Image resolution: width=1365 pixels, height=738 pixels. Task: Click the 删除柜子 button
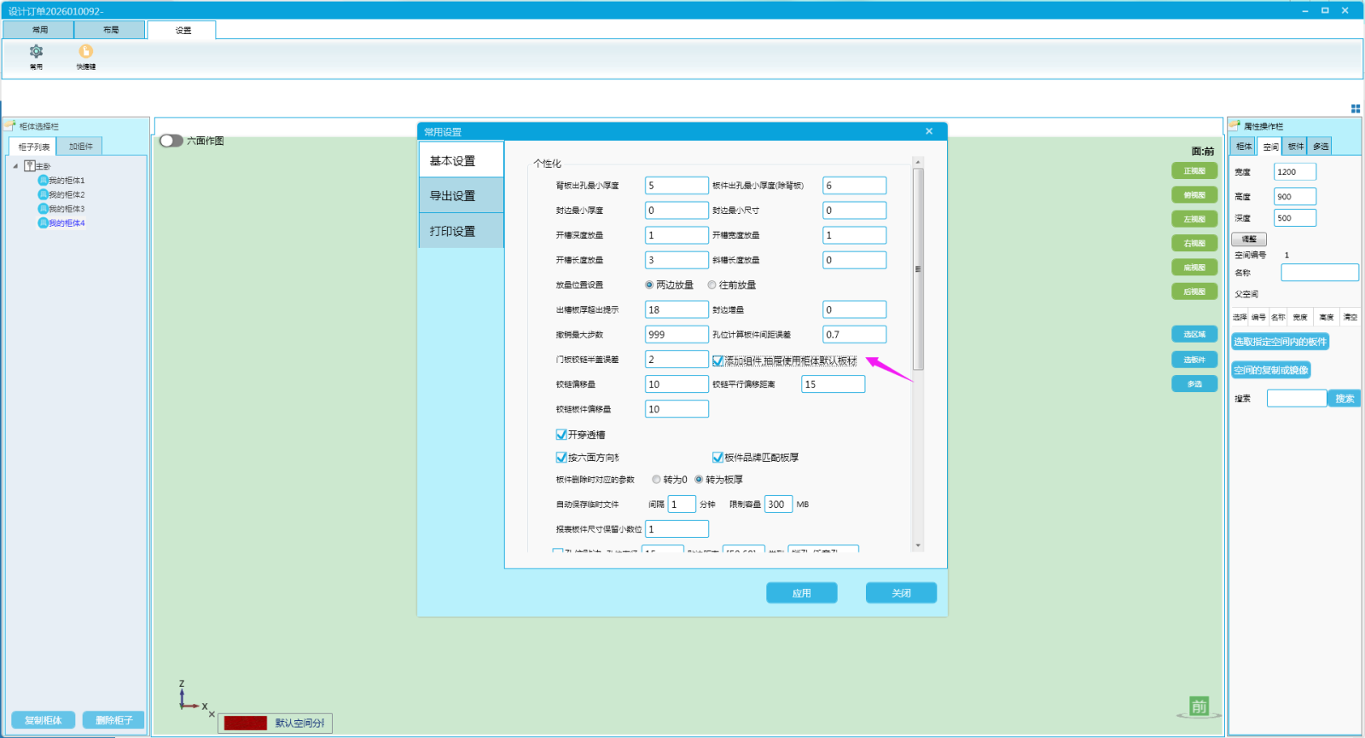coord(113,720)
